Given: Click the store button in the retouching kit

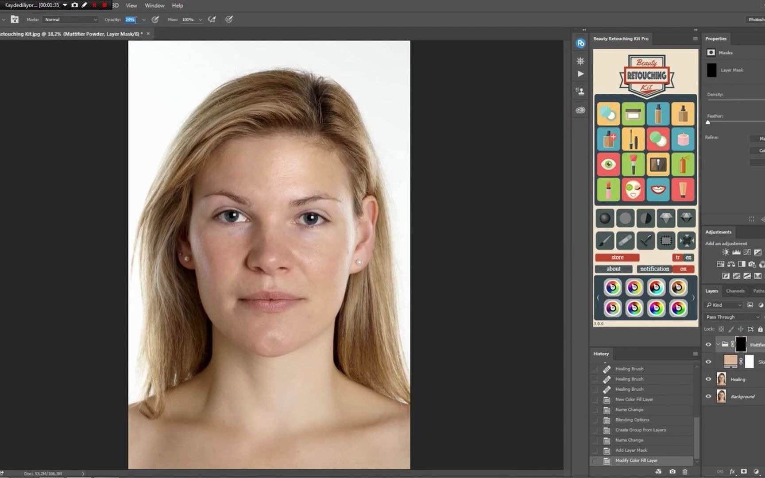Looking at the screenshot, I should (617, 257).
